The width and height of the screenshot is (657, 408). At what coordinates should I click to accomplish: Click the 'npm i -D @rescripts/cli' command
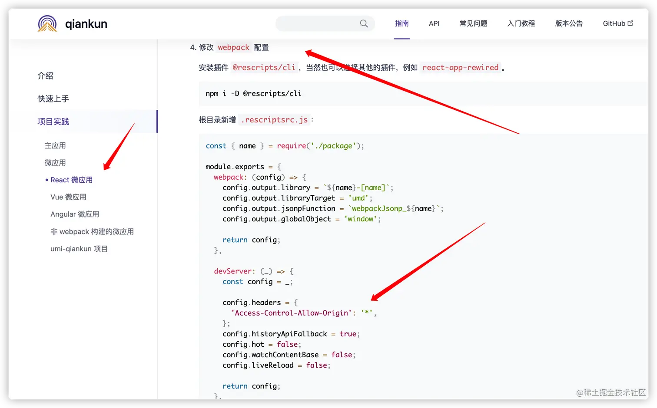click(x=253, y=94)
